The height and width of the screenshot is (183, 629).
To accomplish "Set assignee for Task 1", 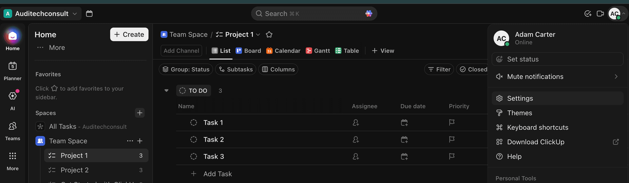I will pos(356,123).
